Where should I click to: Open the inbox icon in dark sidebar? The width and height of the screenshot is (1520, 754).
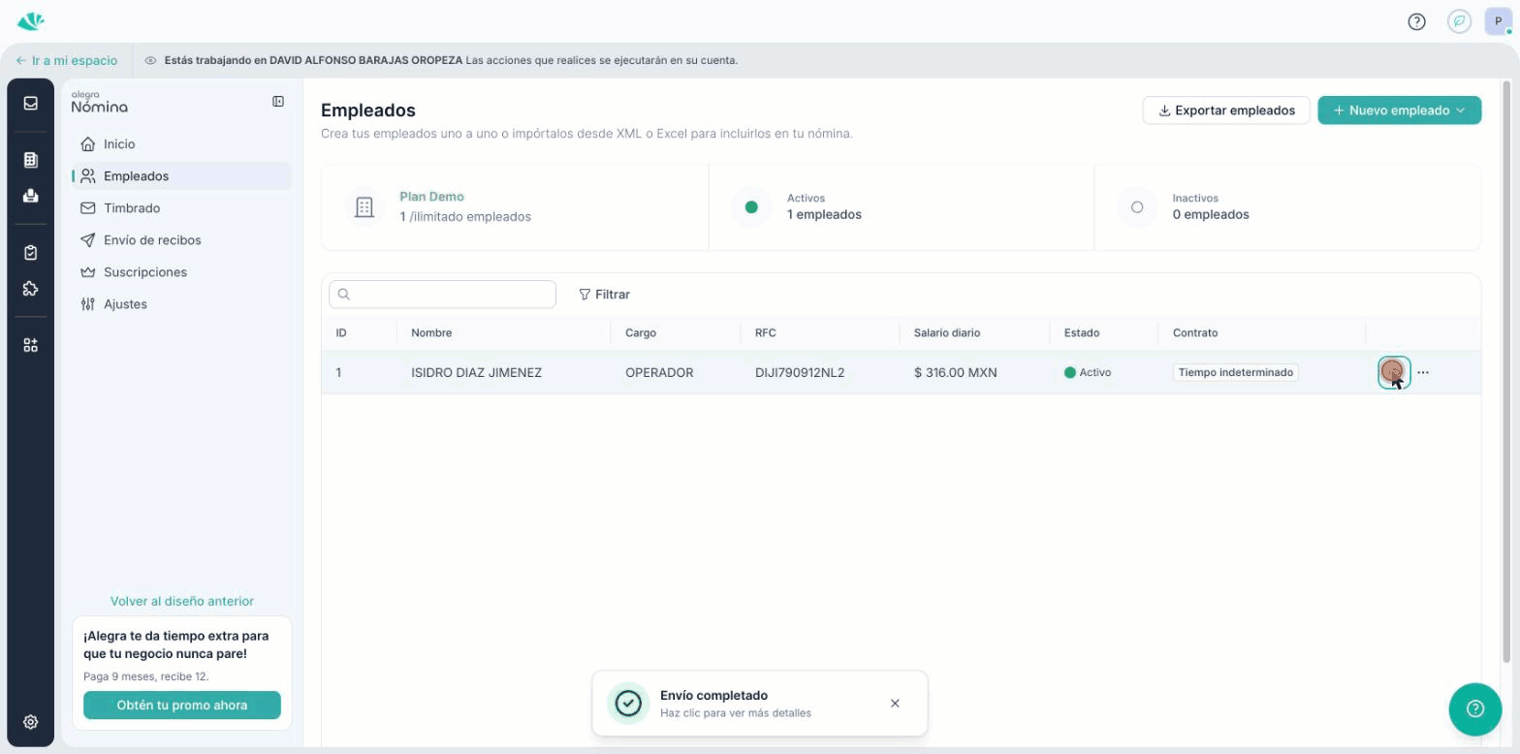31,103
